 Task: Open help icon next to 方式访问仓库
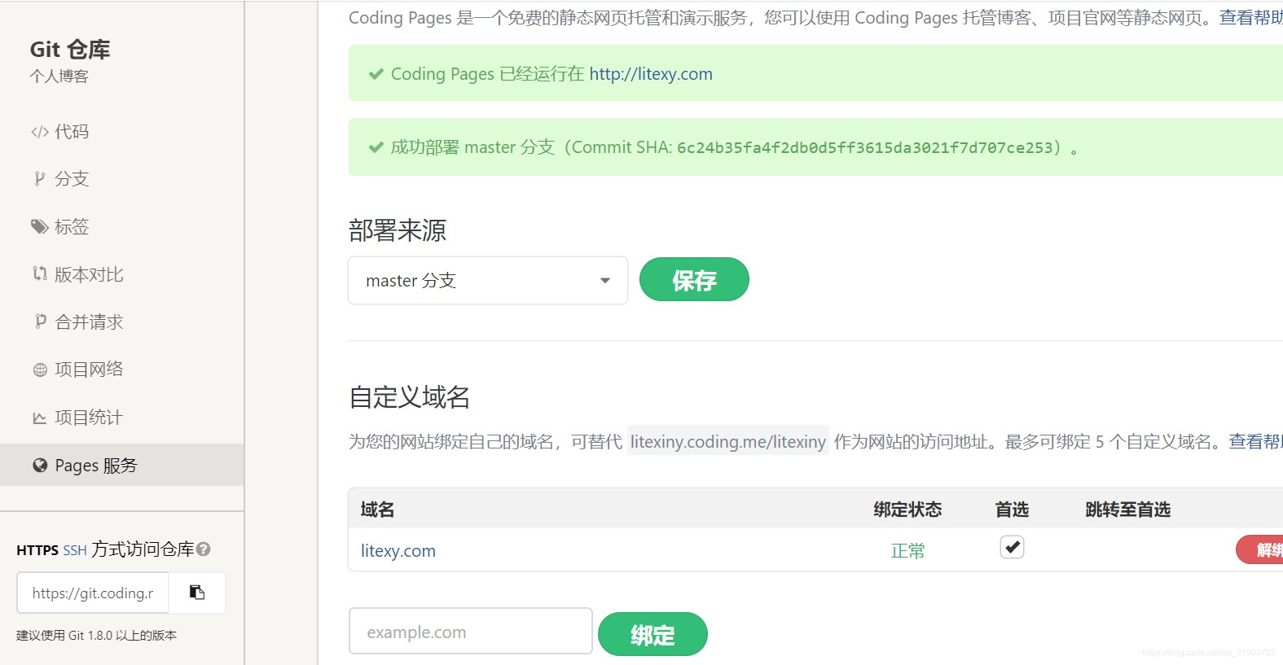pyautogui.click(x=204, y=549)
